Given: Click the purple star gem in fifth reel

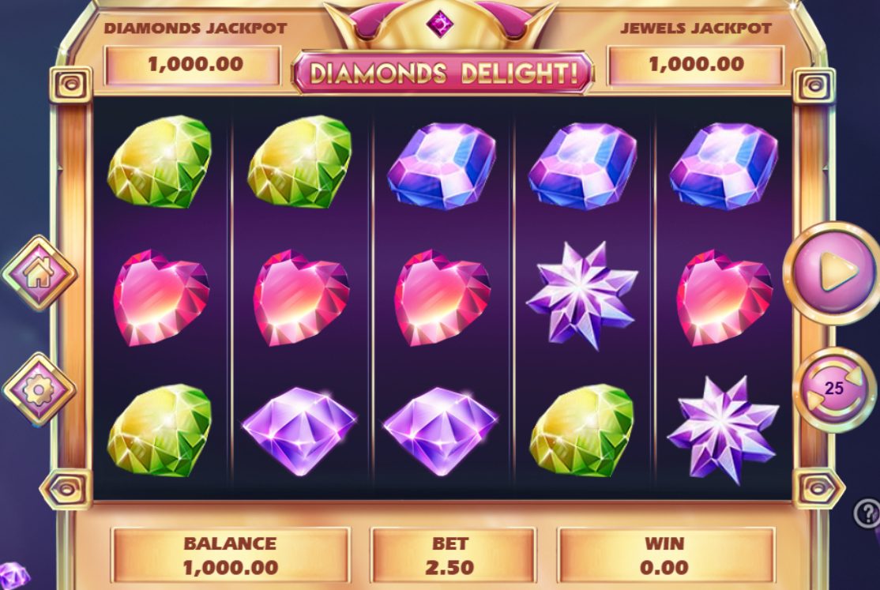Looking at the screenshot, I should (x=723, y=430).
